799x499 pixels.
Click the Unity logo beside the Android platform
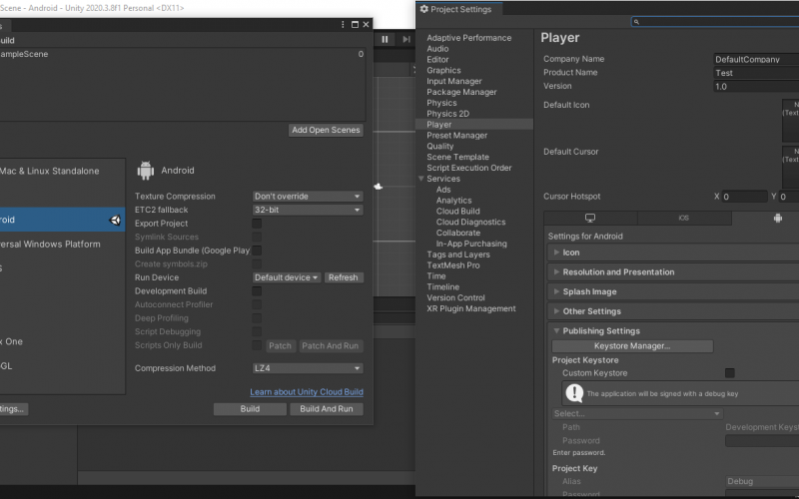(115, 220)
